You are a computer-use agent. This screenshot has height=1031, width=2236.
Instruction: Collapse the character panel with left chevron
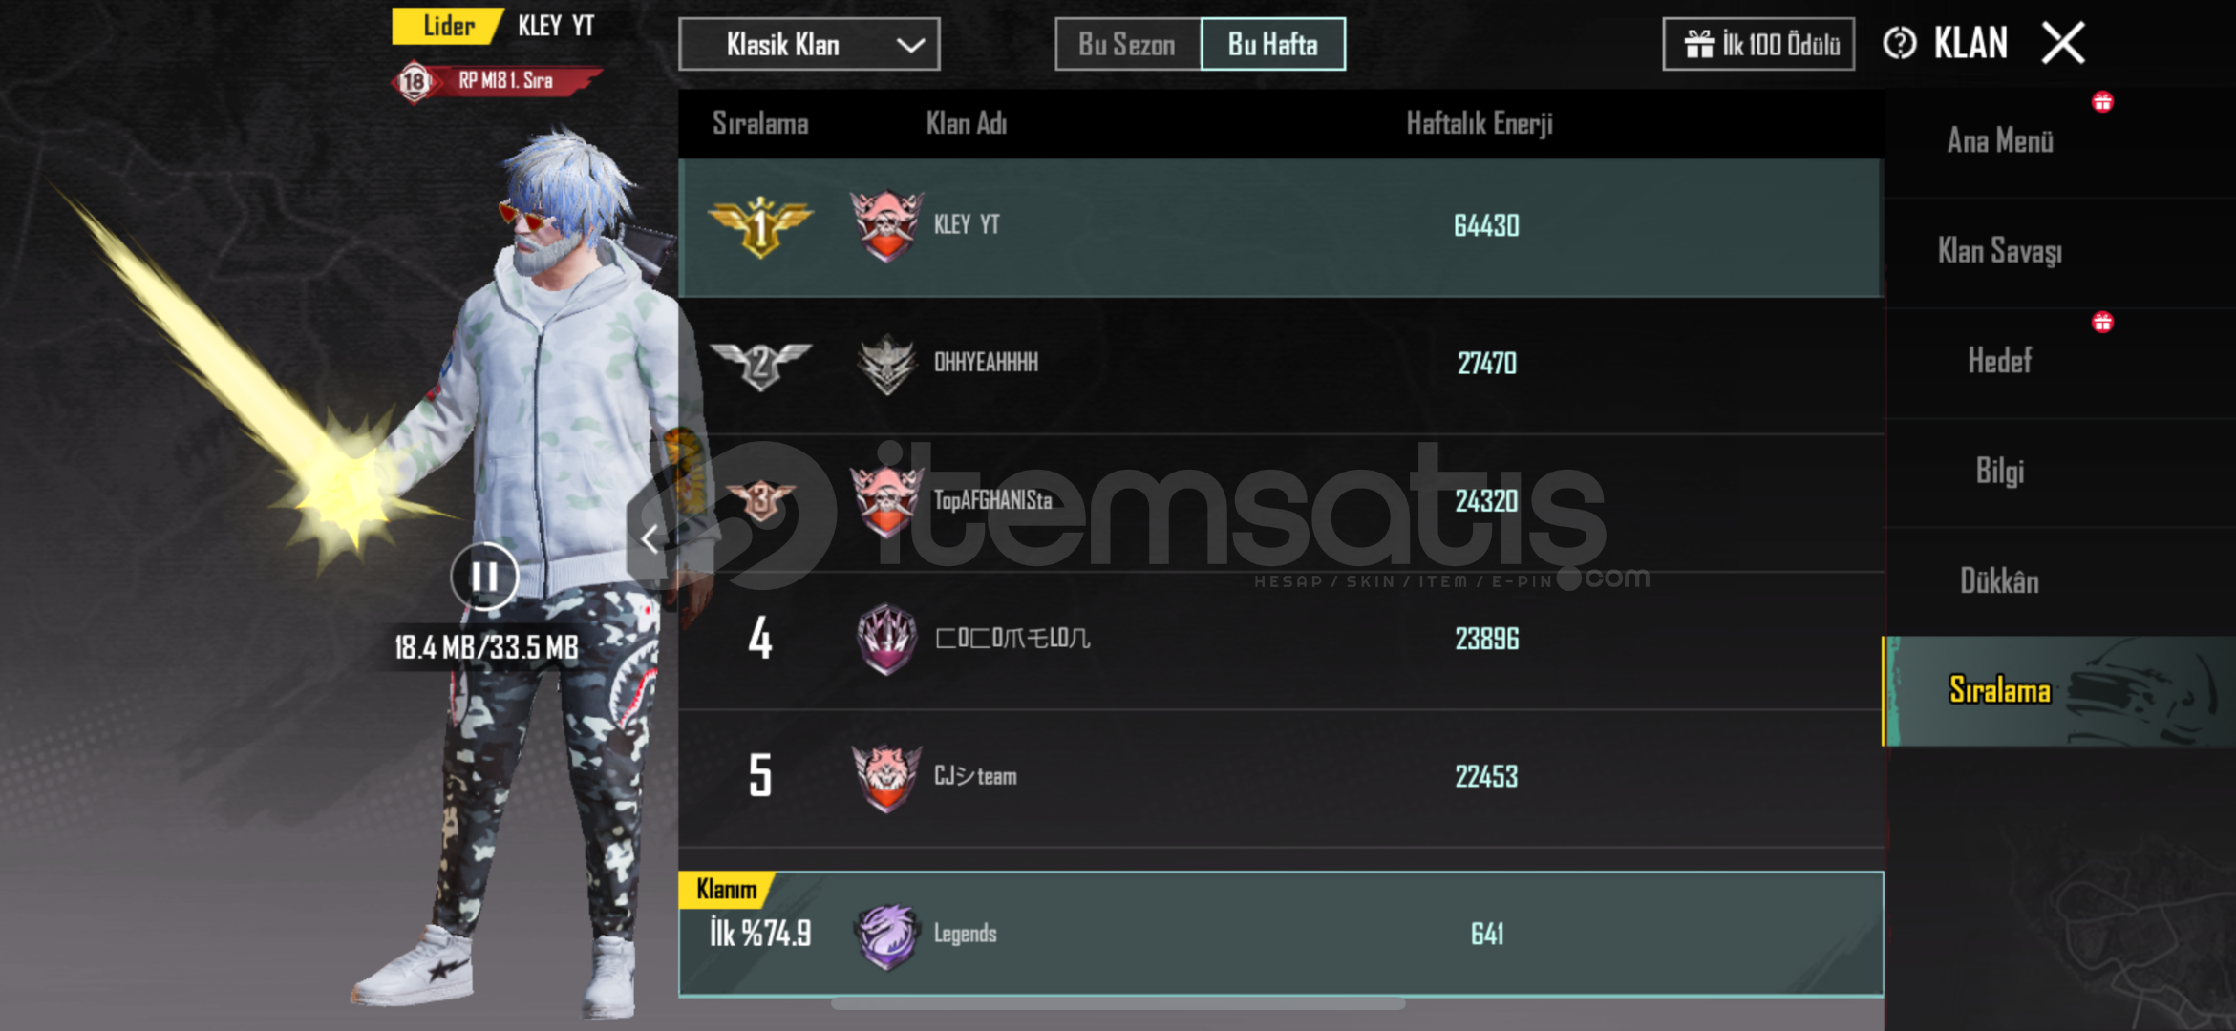click(x=650, y=539)
